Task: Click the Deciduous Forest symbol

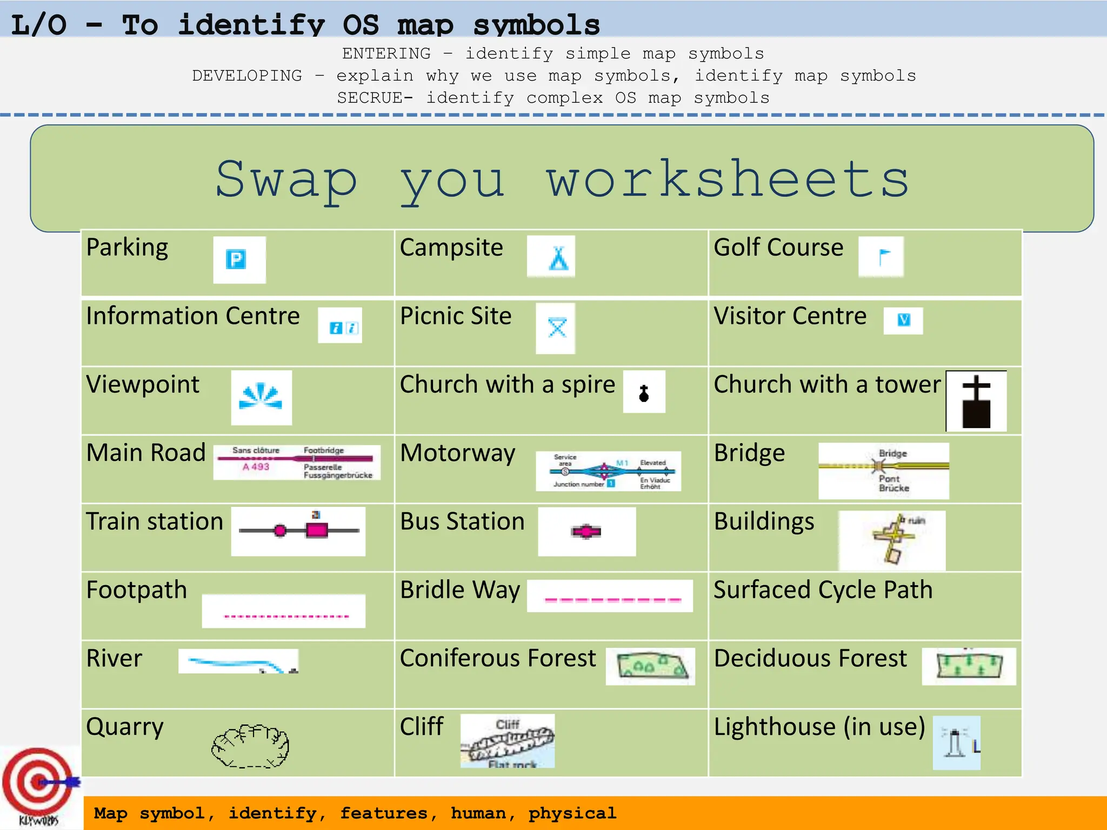Action: 969,667
